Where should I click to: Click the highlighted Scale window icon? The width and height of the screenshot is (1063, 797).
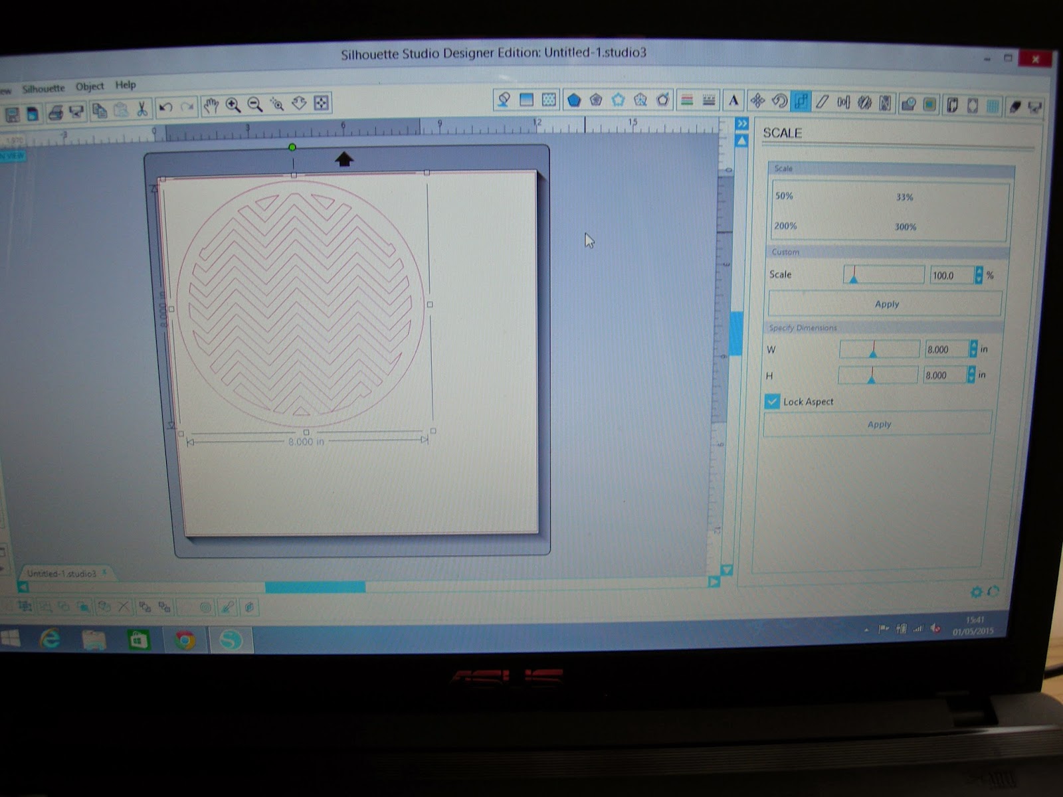tap(801, 101)
